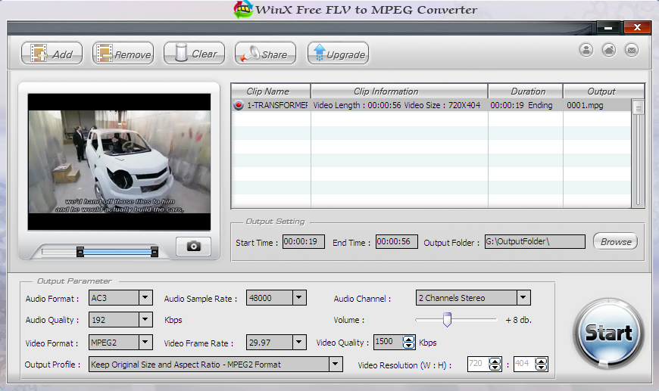The width and height of the screenshot is (659, 391).
Task: Click the right trim handle on preview slider
Action: click(x=155, y=252)
